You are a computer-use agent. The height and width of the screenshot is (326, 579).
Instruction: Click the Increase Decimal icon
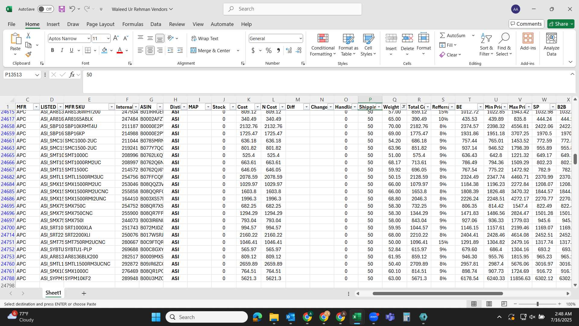pos(289,50)
